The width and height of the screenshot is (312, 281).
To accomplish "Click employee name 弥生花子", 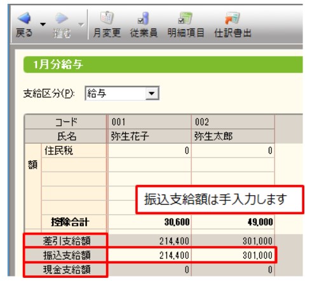I will [x=149, y=136].
